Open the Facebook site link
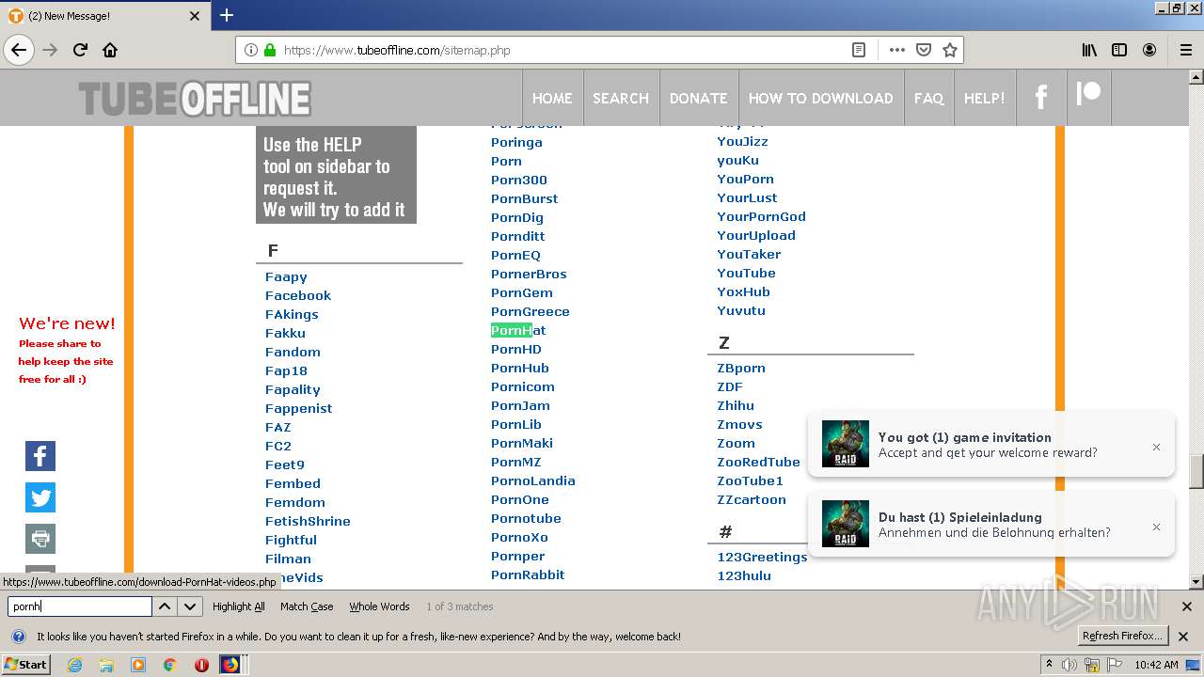 coord(298,295)
